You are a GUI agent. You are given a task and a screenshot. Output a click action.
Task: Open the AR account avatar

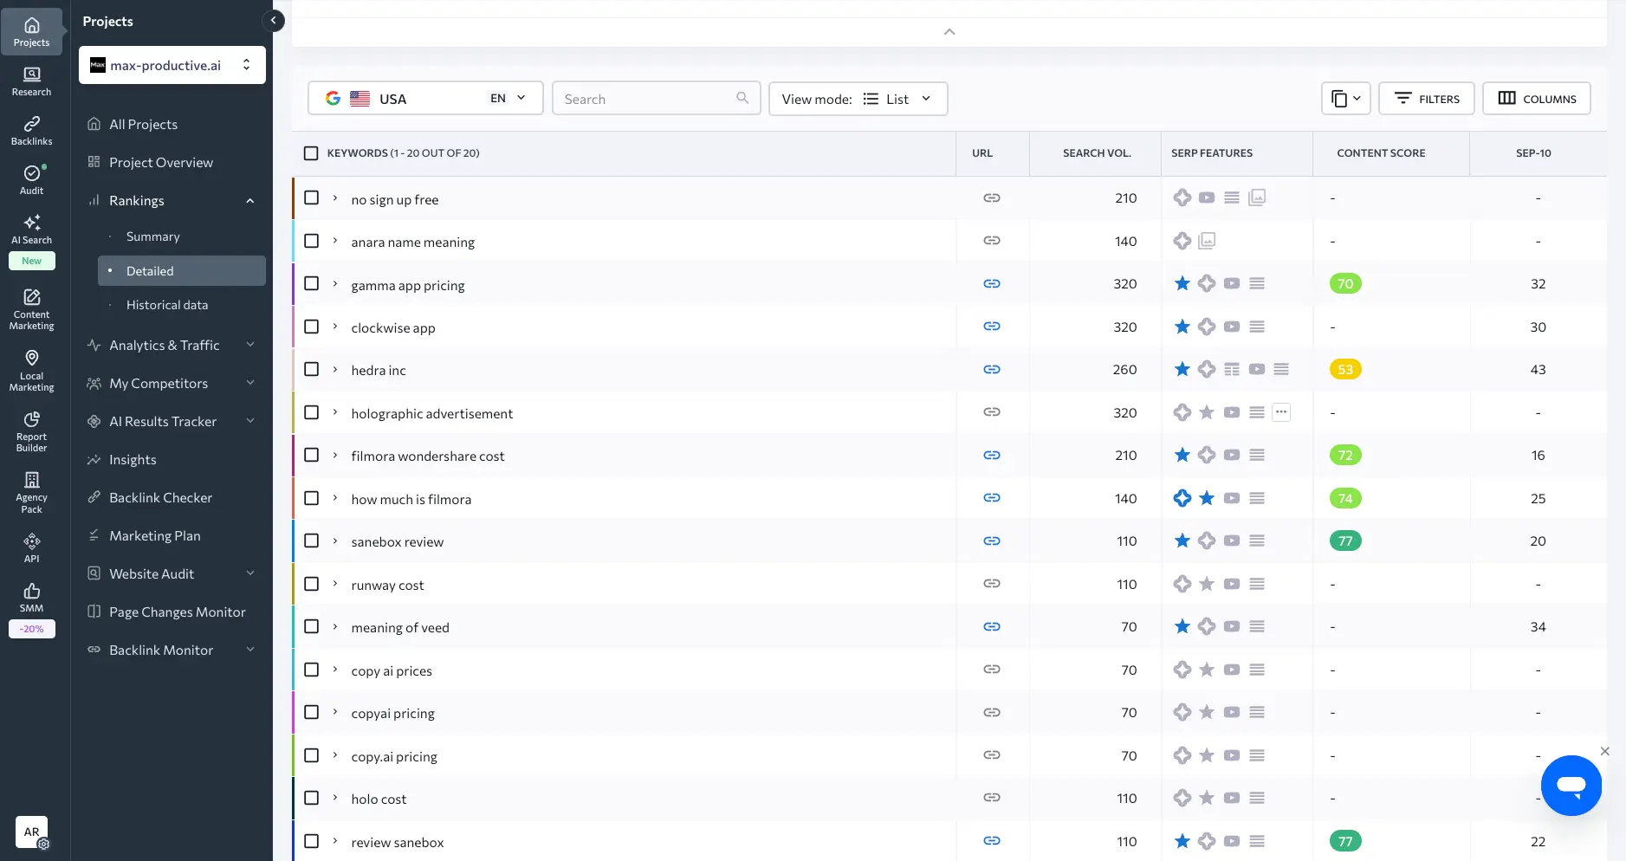pos(31,832)
